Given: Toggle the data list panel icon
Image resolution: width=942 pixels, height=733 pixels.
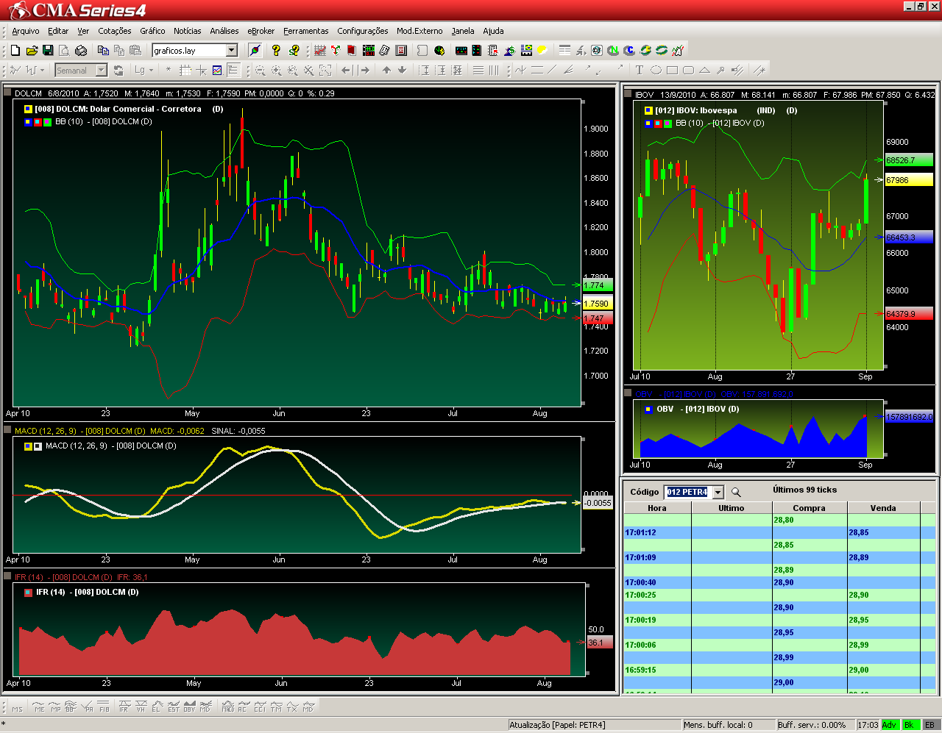Looking at the screenshot, I should [x=233, y=71].
